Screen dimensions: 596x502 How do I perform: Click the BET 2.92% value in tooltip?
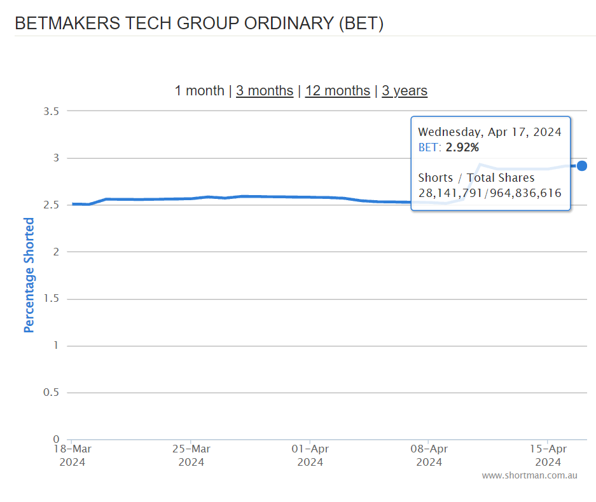click(448, 148)
